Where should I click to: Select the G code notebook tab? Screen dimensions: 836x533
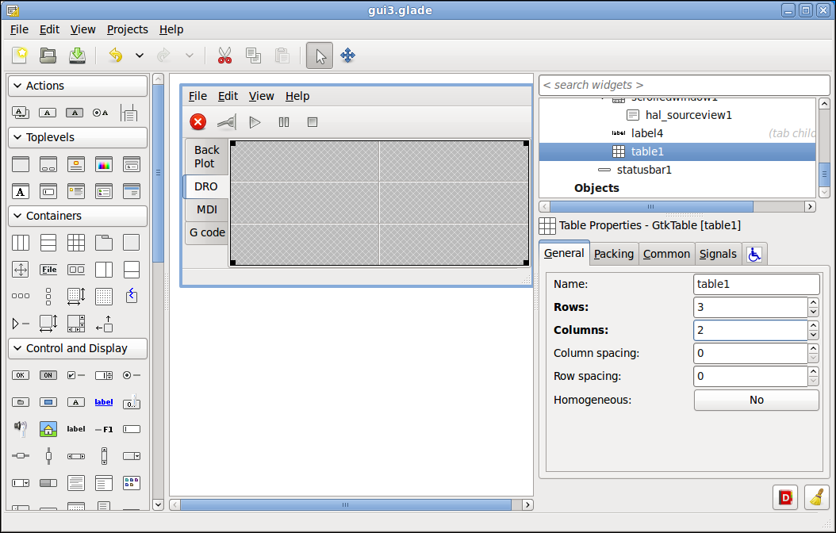pos(207,233)
